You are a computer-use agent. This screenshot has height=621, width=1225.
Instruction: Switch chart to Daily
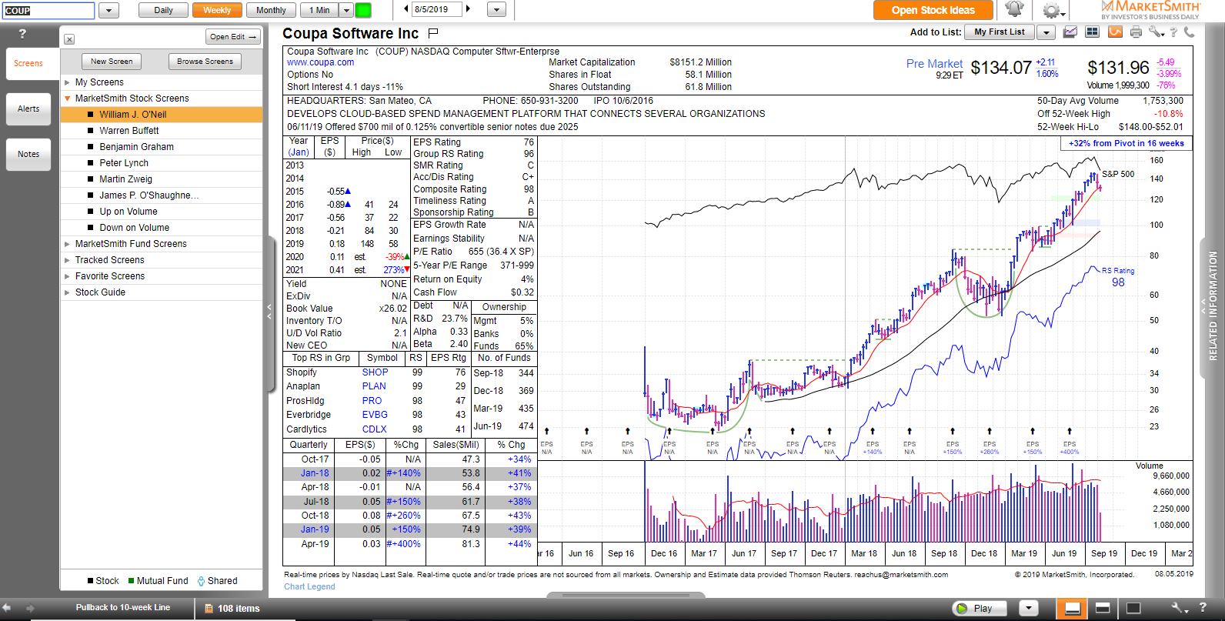[x=163, y=10]
